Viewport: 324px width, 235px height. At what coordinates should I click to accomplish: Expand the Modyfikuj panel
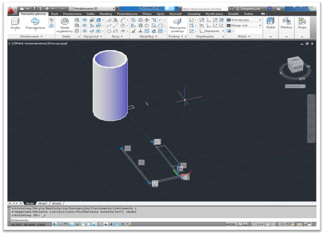pos(148,37)
